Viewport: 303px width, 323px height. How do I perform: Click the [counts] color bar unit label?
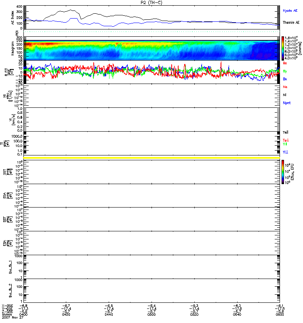click(x=300, y=48)
